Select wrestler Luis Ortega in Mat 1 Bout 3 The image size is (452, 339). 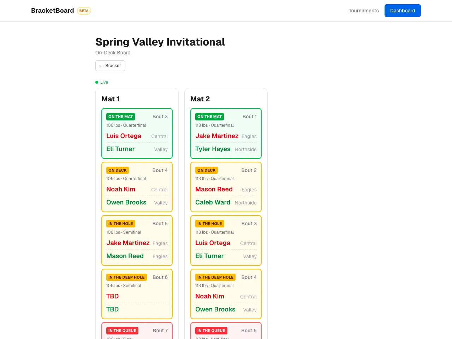click(x=124, y=136)
